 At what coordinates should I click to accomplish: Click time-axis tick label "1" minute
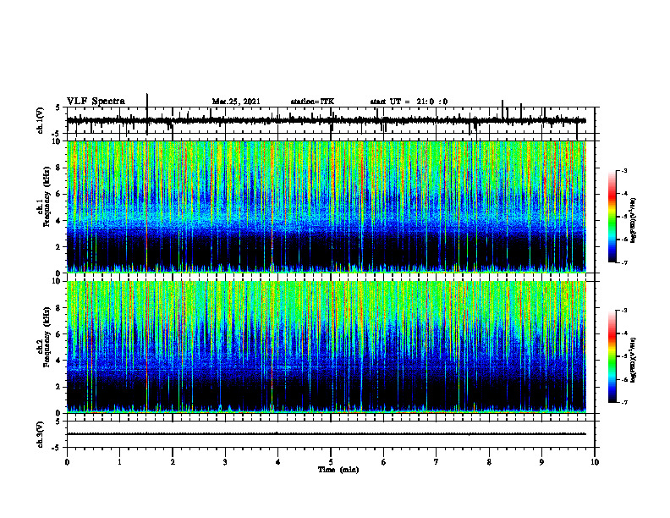(x=119, y=462)
